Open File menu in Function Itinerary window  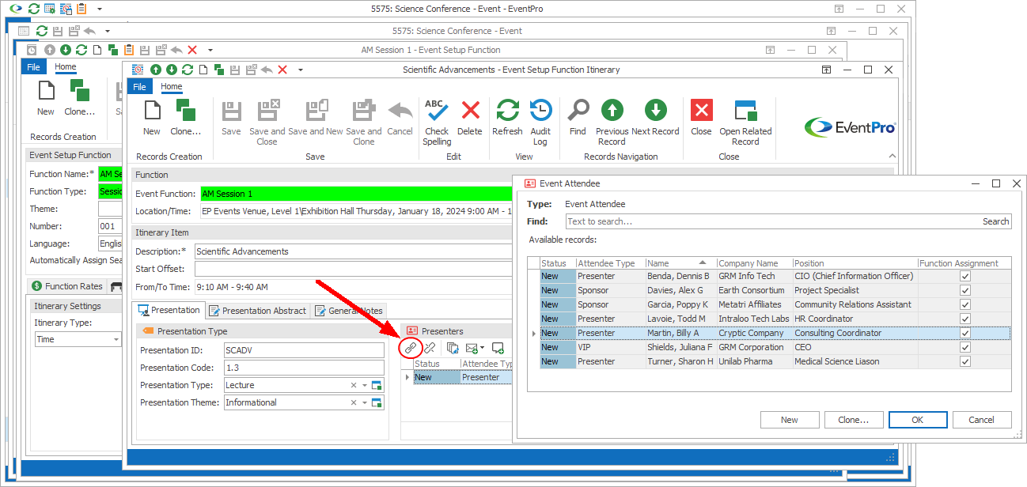pos(140,87)
